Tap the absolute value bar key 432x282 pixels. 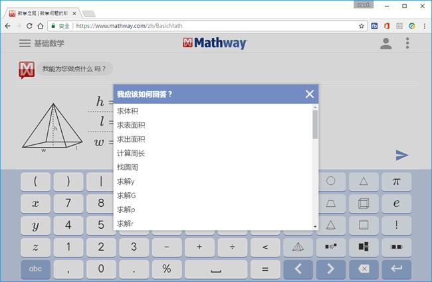point(101,182)
